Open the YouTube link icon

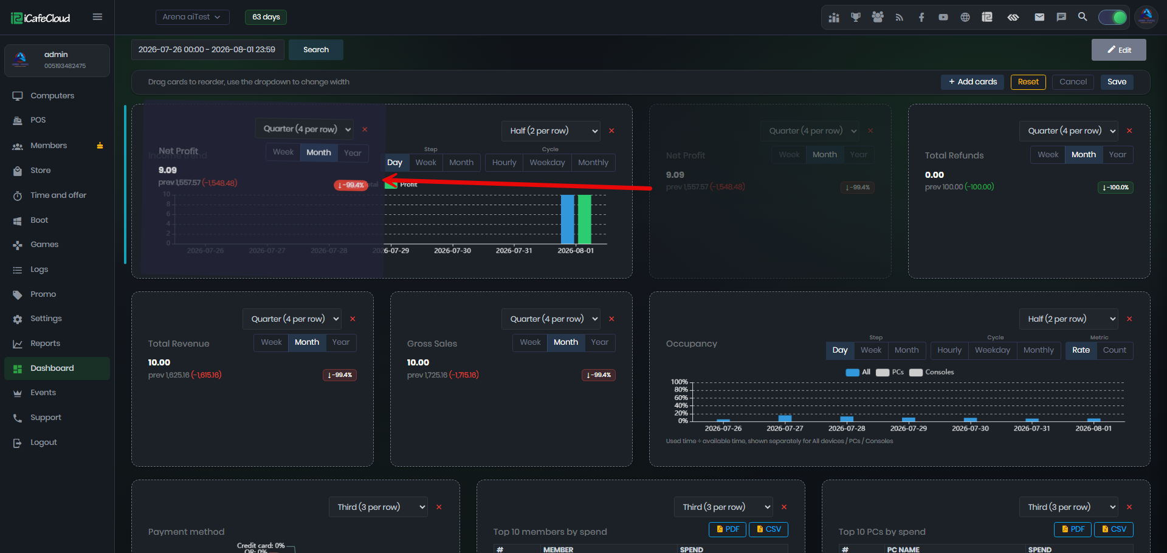click(x=943, y=17)
